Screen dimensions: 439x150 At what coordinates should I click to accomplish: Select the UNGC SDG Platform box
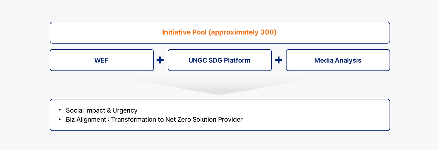[220, 60]
